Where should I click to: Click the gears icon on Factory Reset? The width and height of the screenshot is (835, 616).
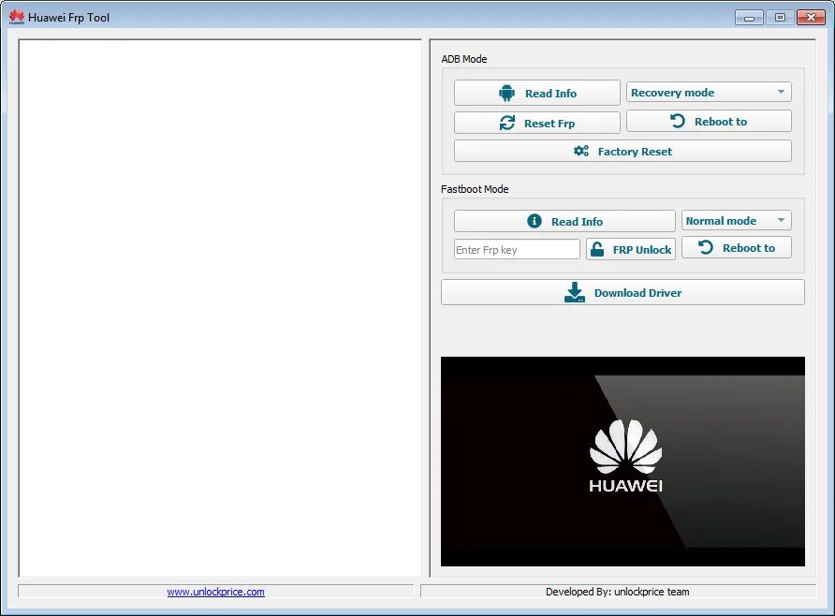581,152
